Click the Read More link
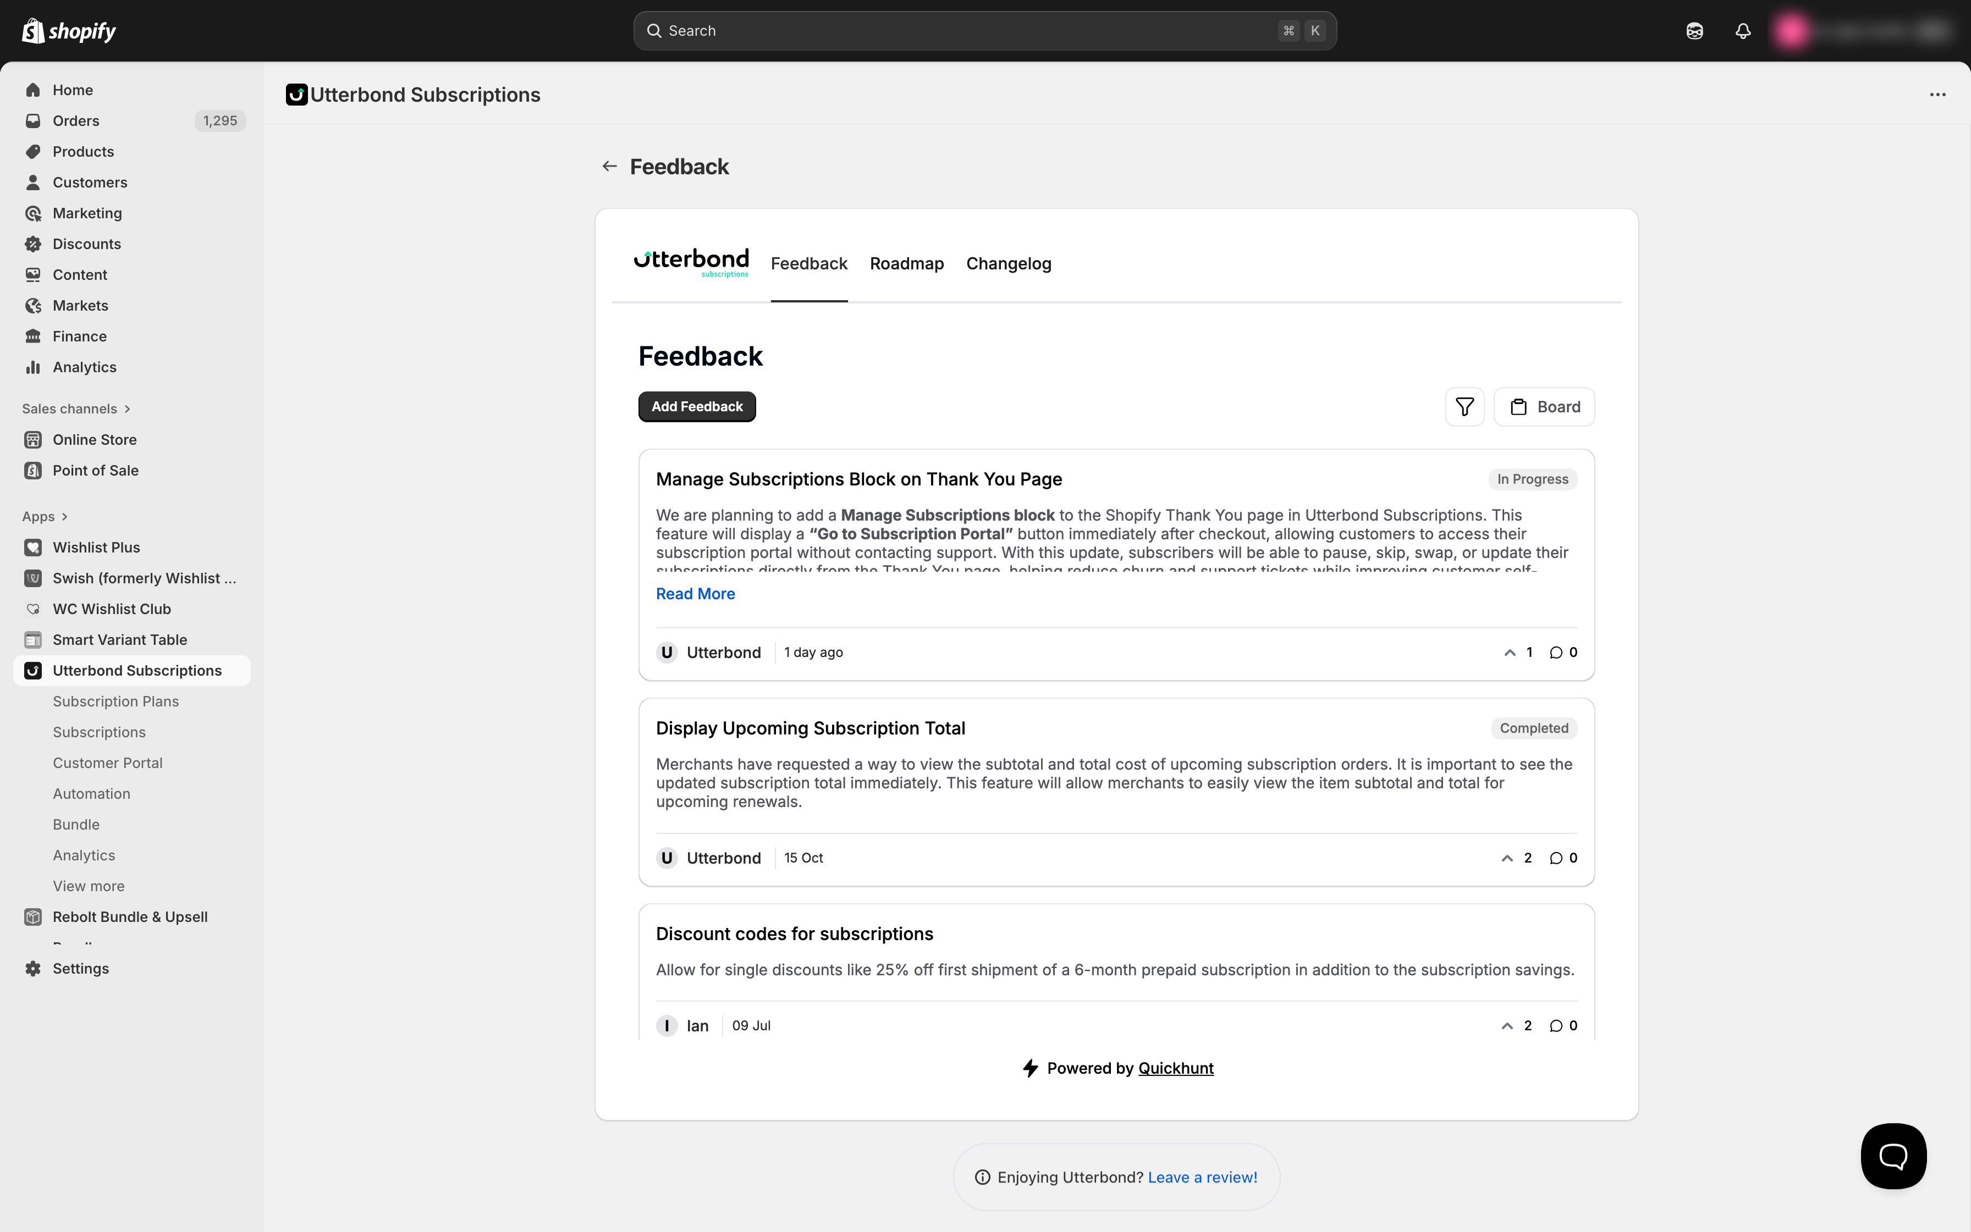 [x=695, y=594]
